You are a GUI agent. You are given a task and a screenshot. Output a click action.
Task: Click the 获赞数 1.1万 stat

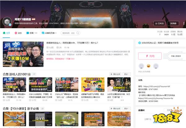pos(173,33)
